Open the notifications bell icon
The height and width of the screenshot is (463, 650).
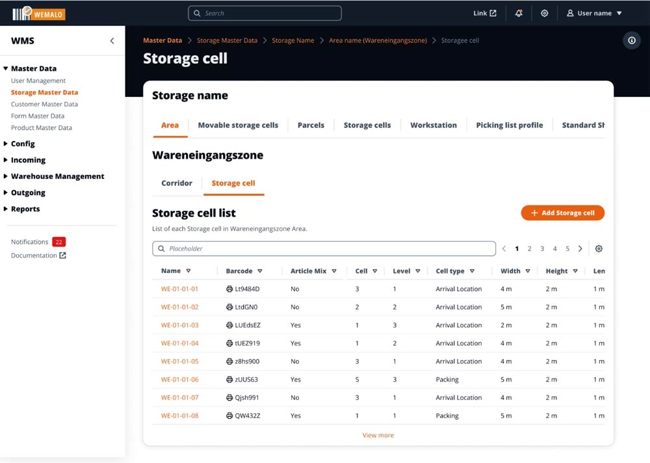[x=519, y=13]
